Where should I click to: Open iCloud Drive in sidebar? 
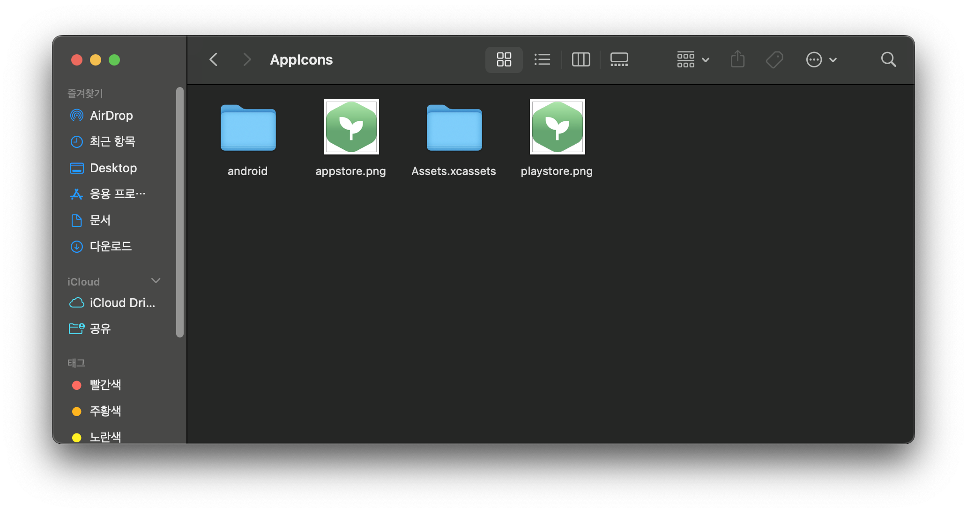point(122,303)
